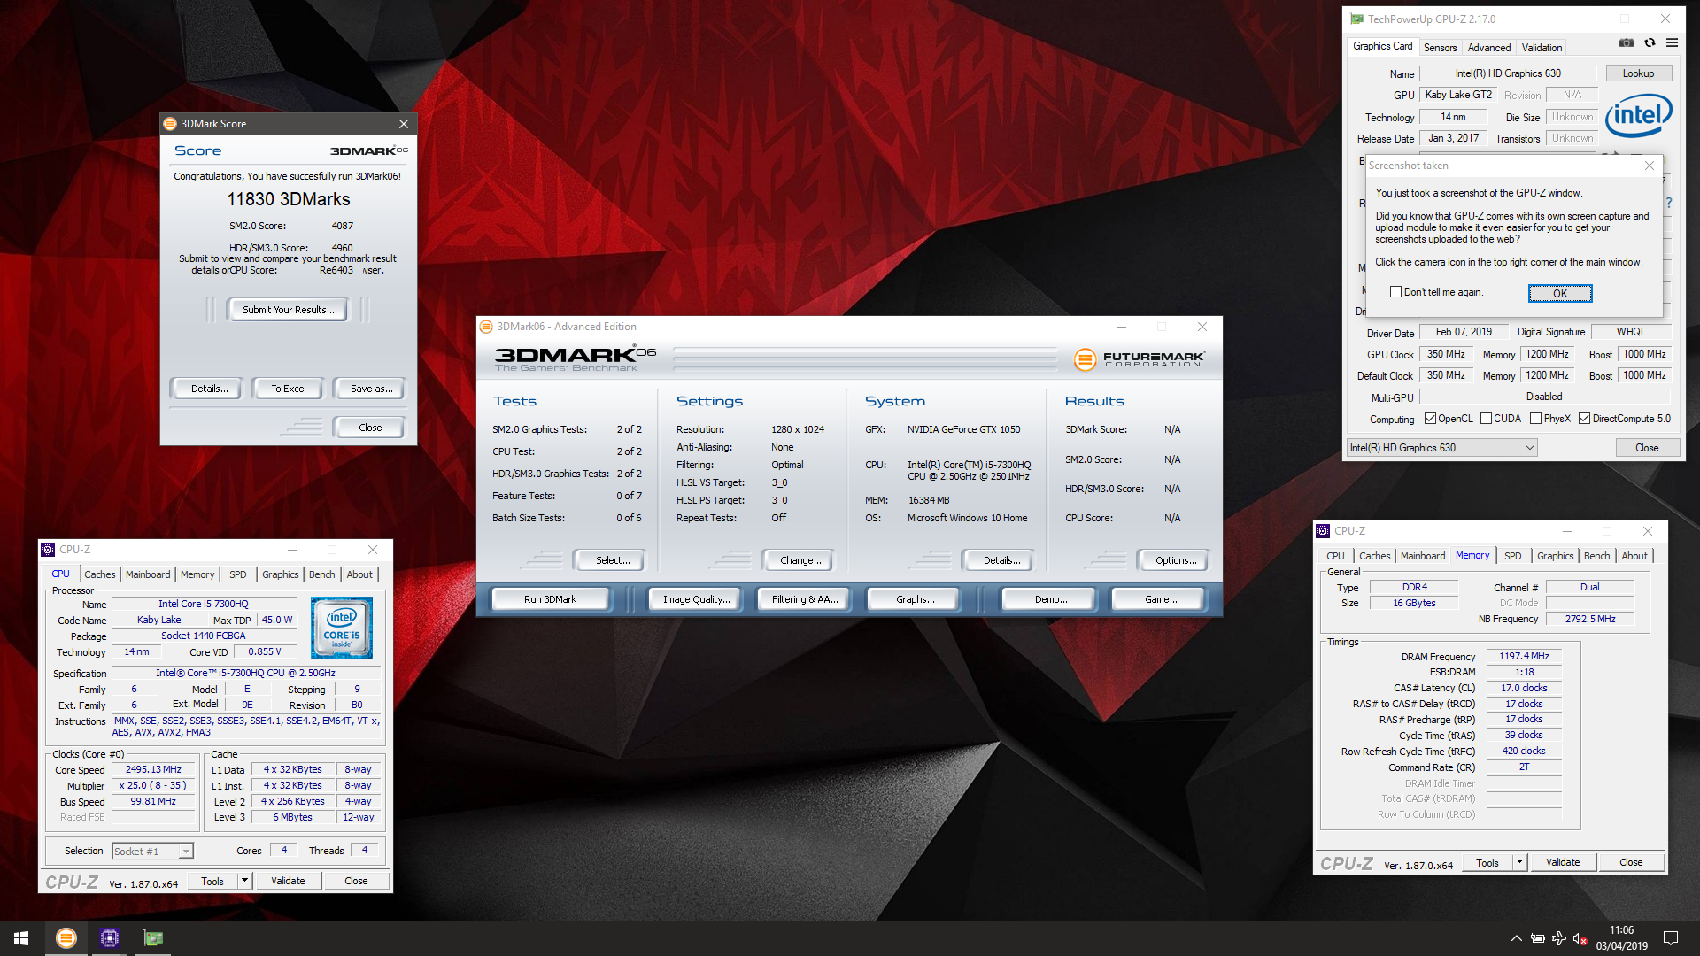
Task: Click the battery power tray icon
Action: (x=1538, y=938)
